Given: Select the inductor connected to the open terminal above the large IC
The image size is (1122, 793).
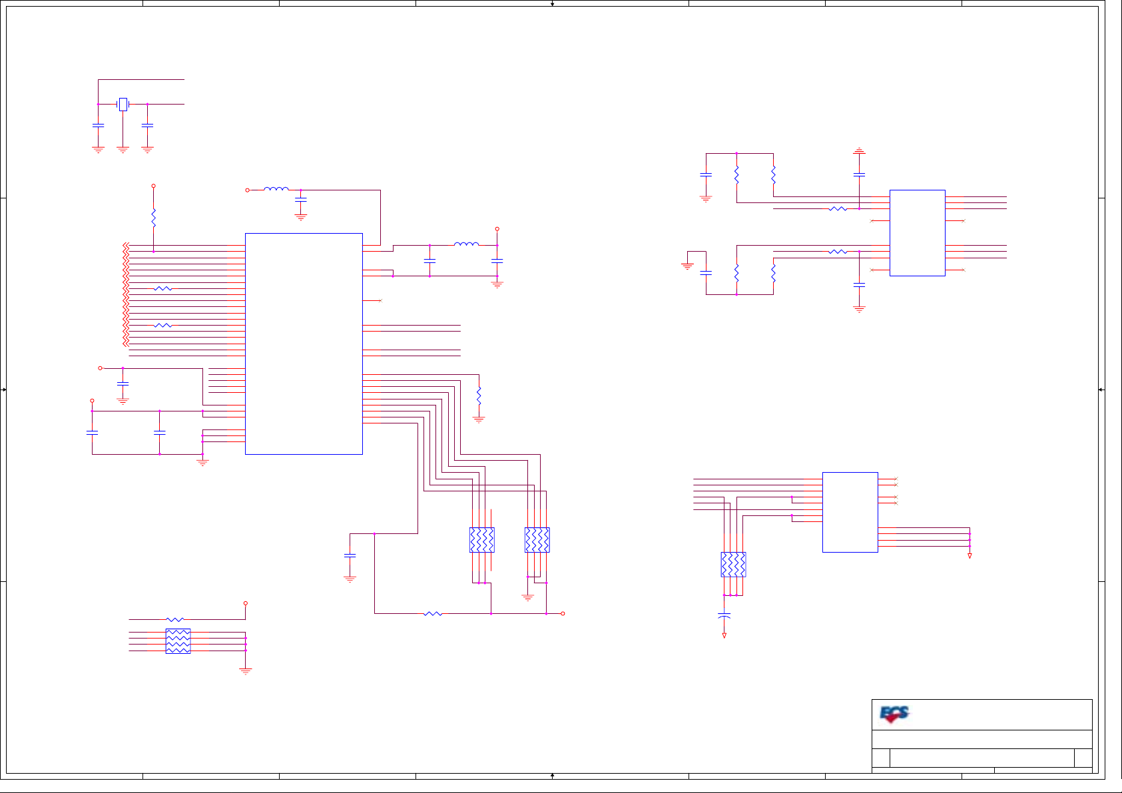Looking at the screenshot, I should (276, 189).
